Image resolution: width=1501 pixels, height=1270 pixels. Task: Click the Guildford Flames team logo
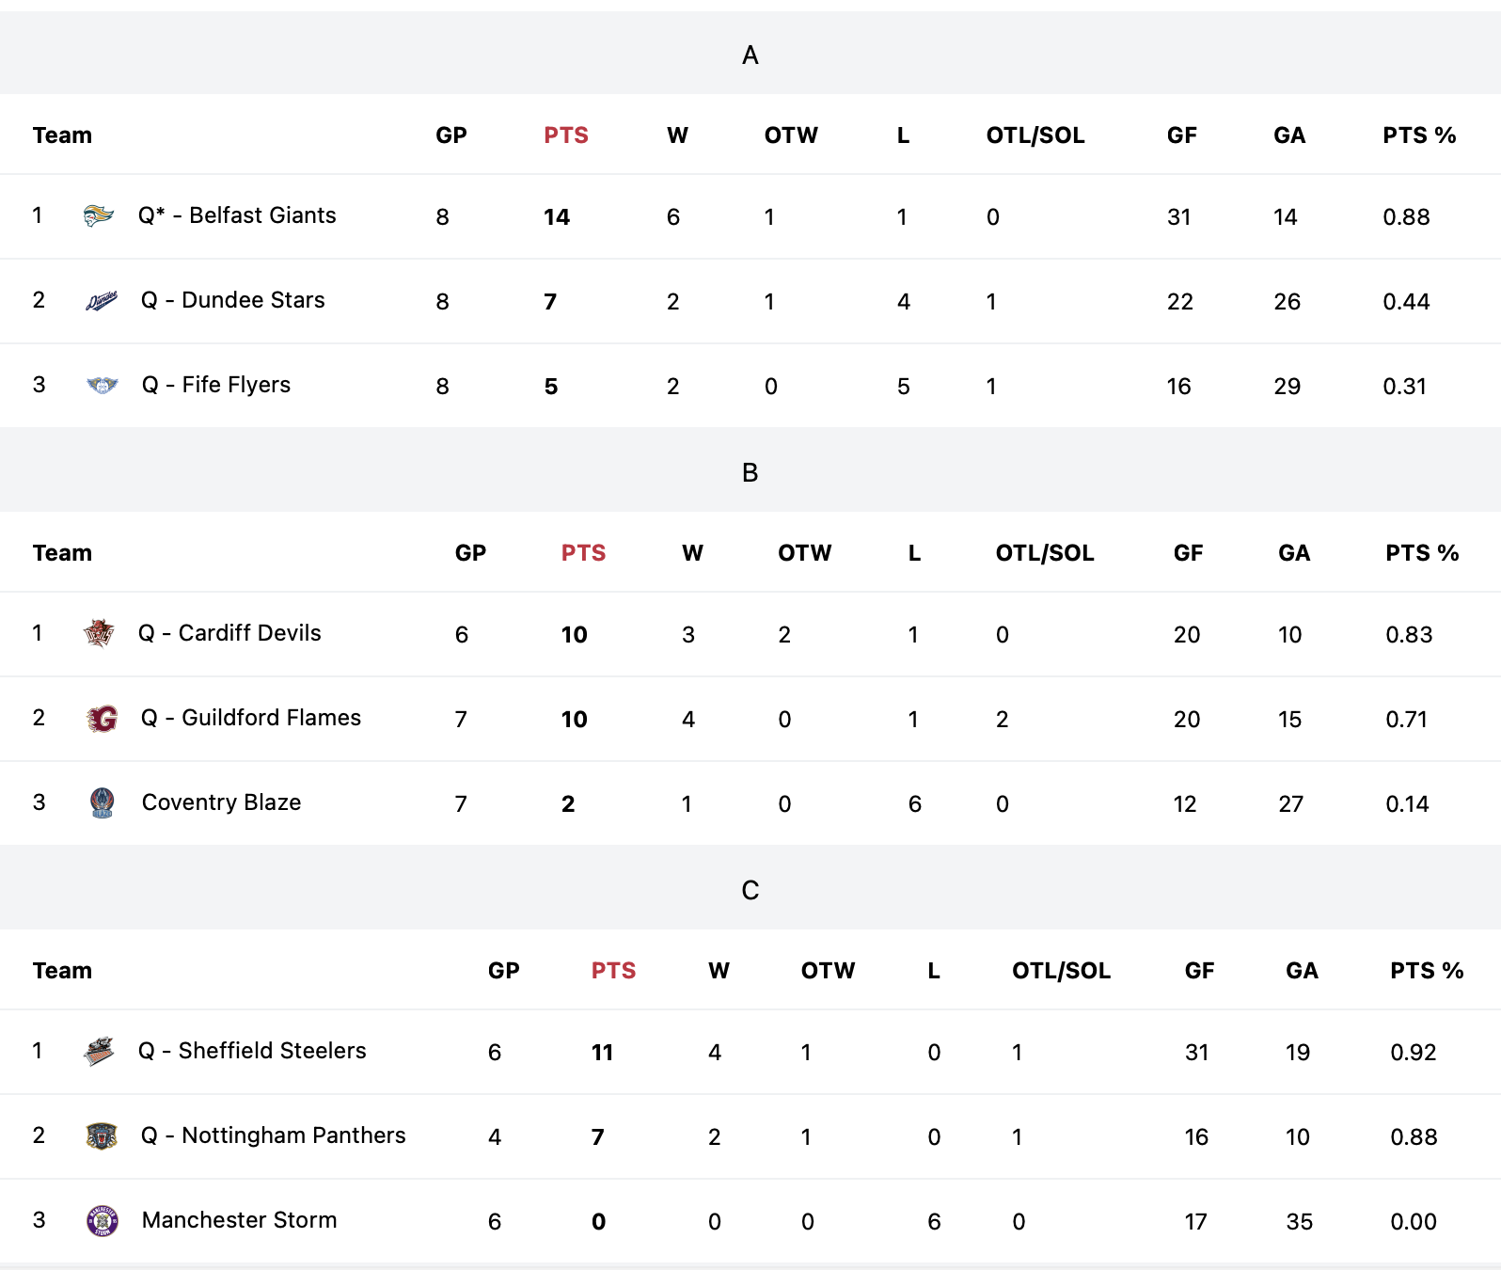pyautogui.click(x=102, y=719)
